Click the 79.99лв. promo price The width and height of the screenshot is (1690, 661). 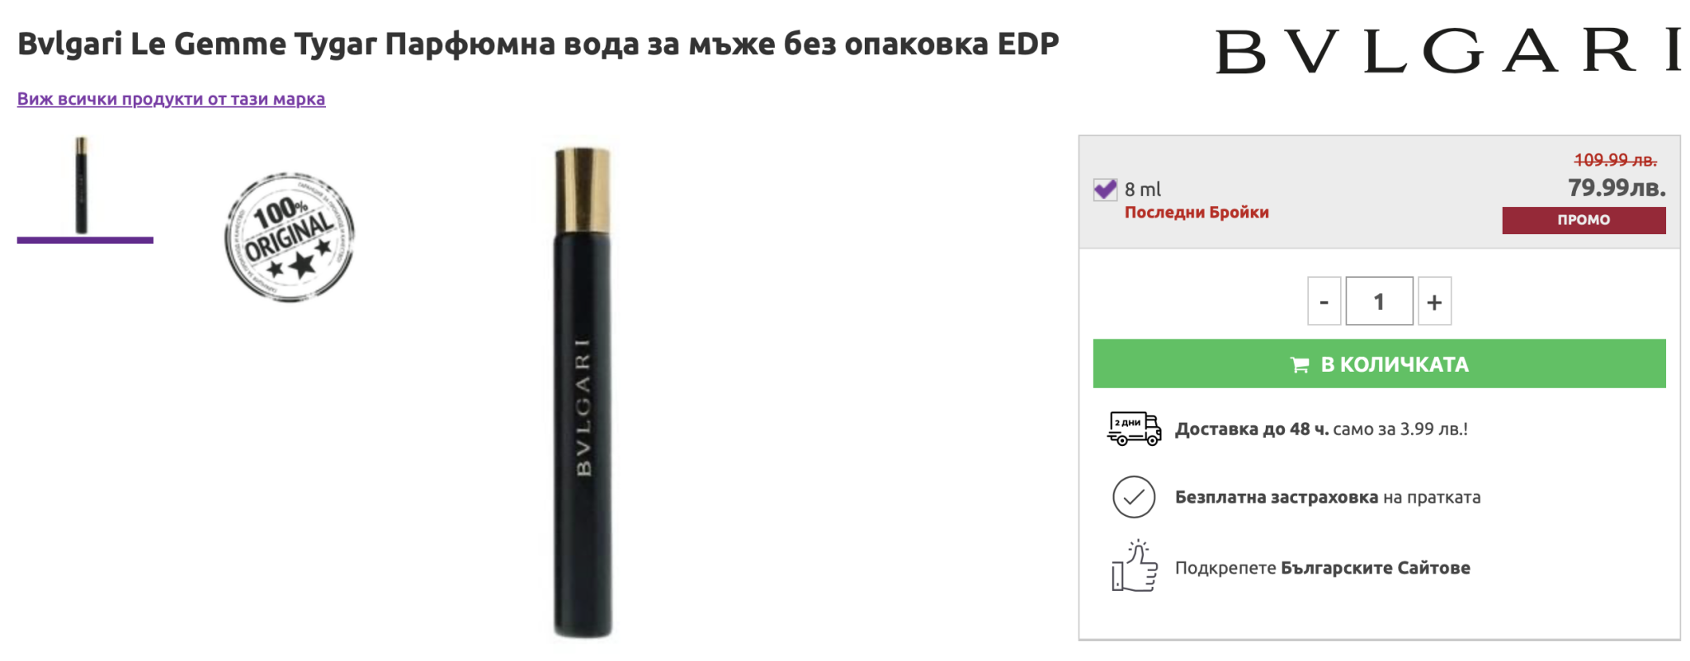(1617, 188)
